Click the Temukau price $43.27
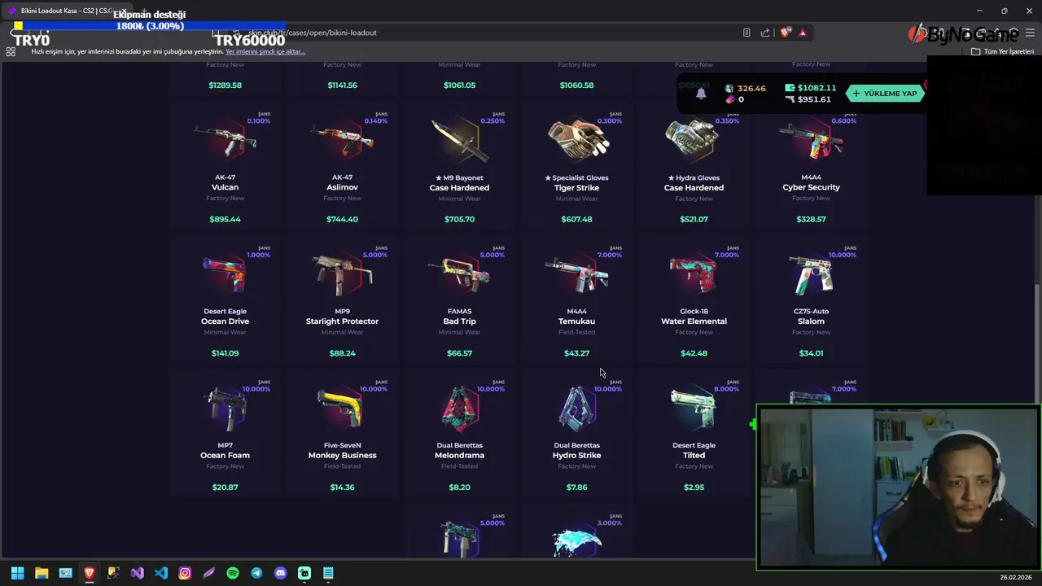Screen dimensions: 1042x586 click(577, 353)
